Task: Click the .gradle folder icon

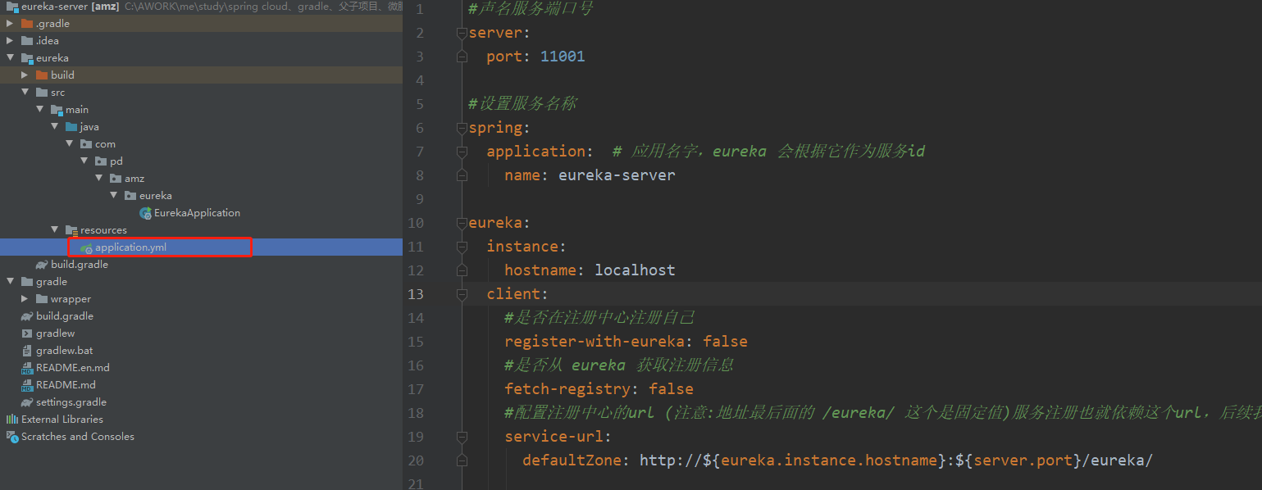Action: (27, 24)
